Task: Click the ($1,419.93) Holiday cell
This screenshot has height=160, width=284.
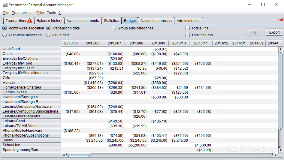Action: [x=93, y=83]
